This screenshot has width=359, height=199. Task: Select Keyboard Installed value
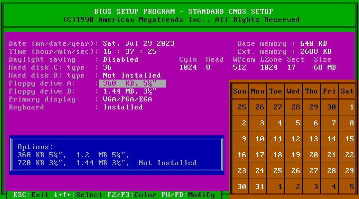point(123,107)
